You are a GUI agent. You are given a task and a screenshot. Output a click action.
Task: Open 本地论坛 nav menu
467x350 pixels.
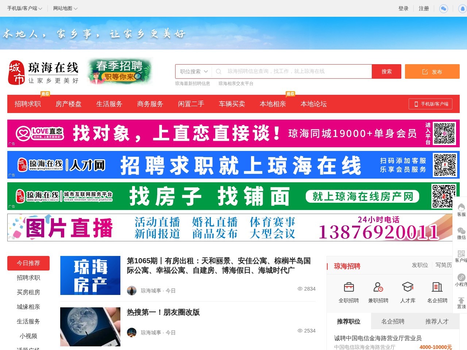click(314, 104)
